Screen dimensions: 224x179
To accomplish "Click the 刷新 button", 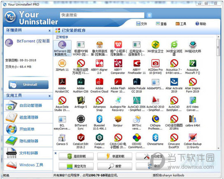I will click(153, 166).
